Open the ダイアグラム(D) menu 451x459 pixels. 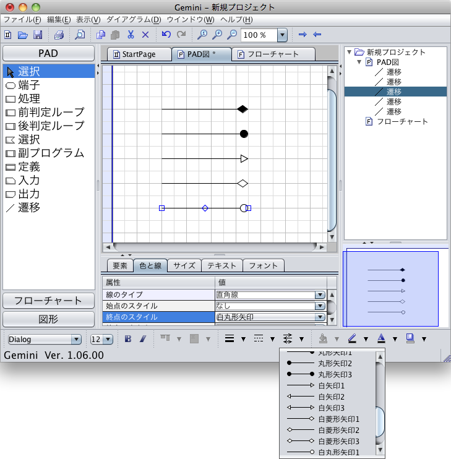pos(134,20)
